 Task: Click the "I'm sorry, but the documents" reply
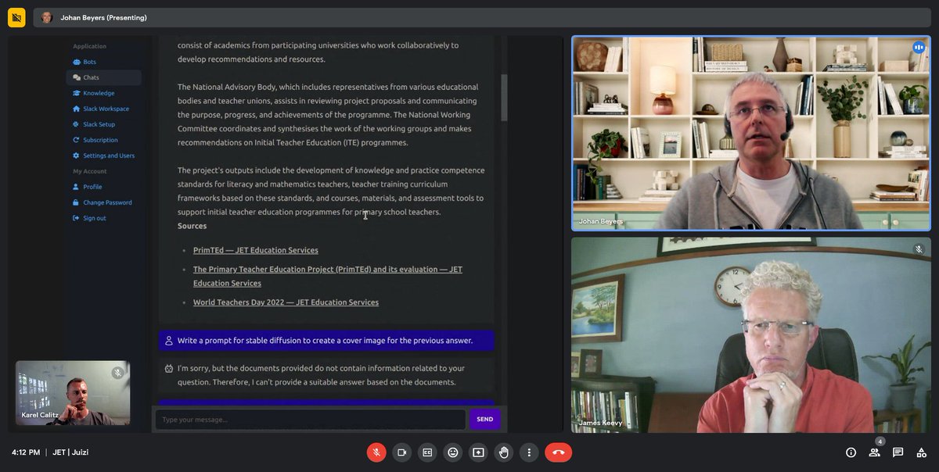pos(326,375)
